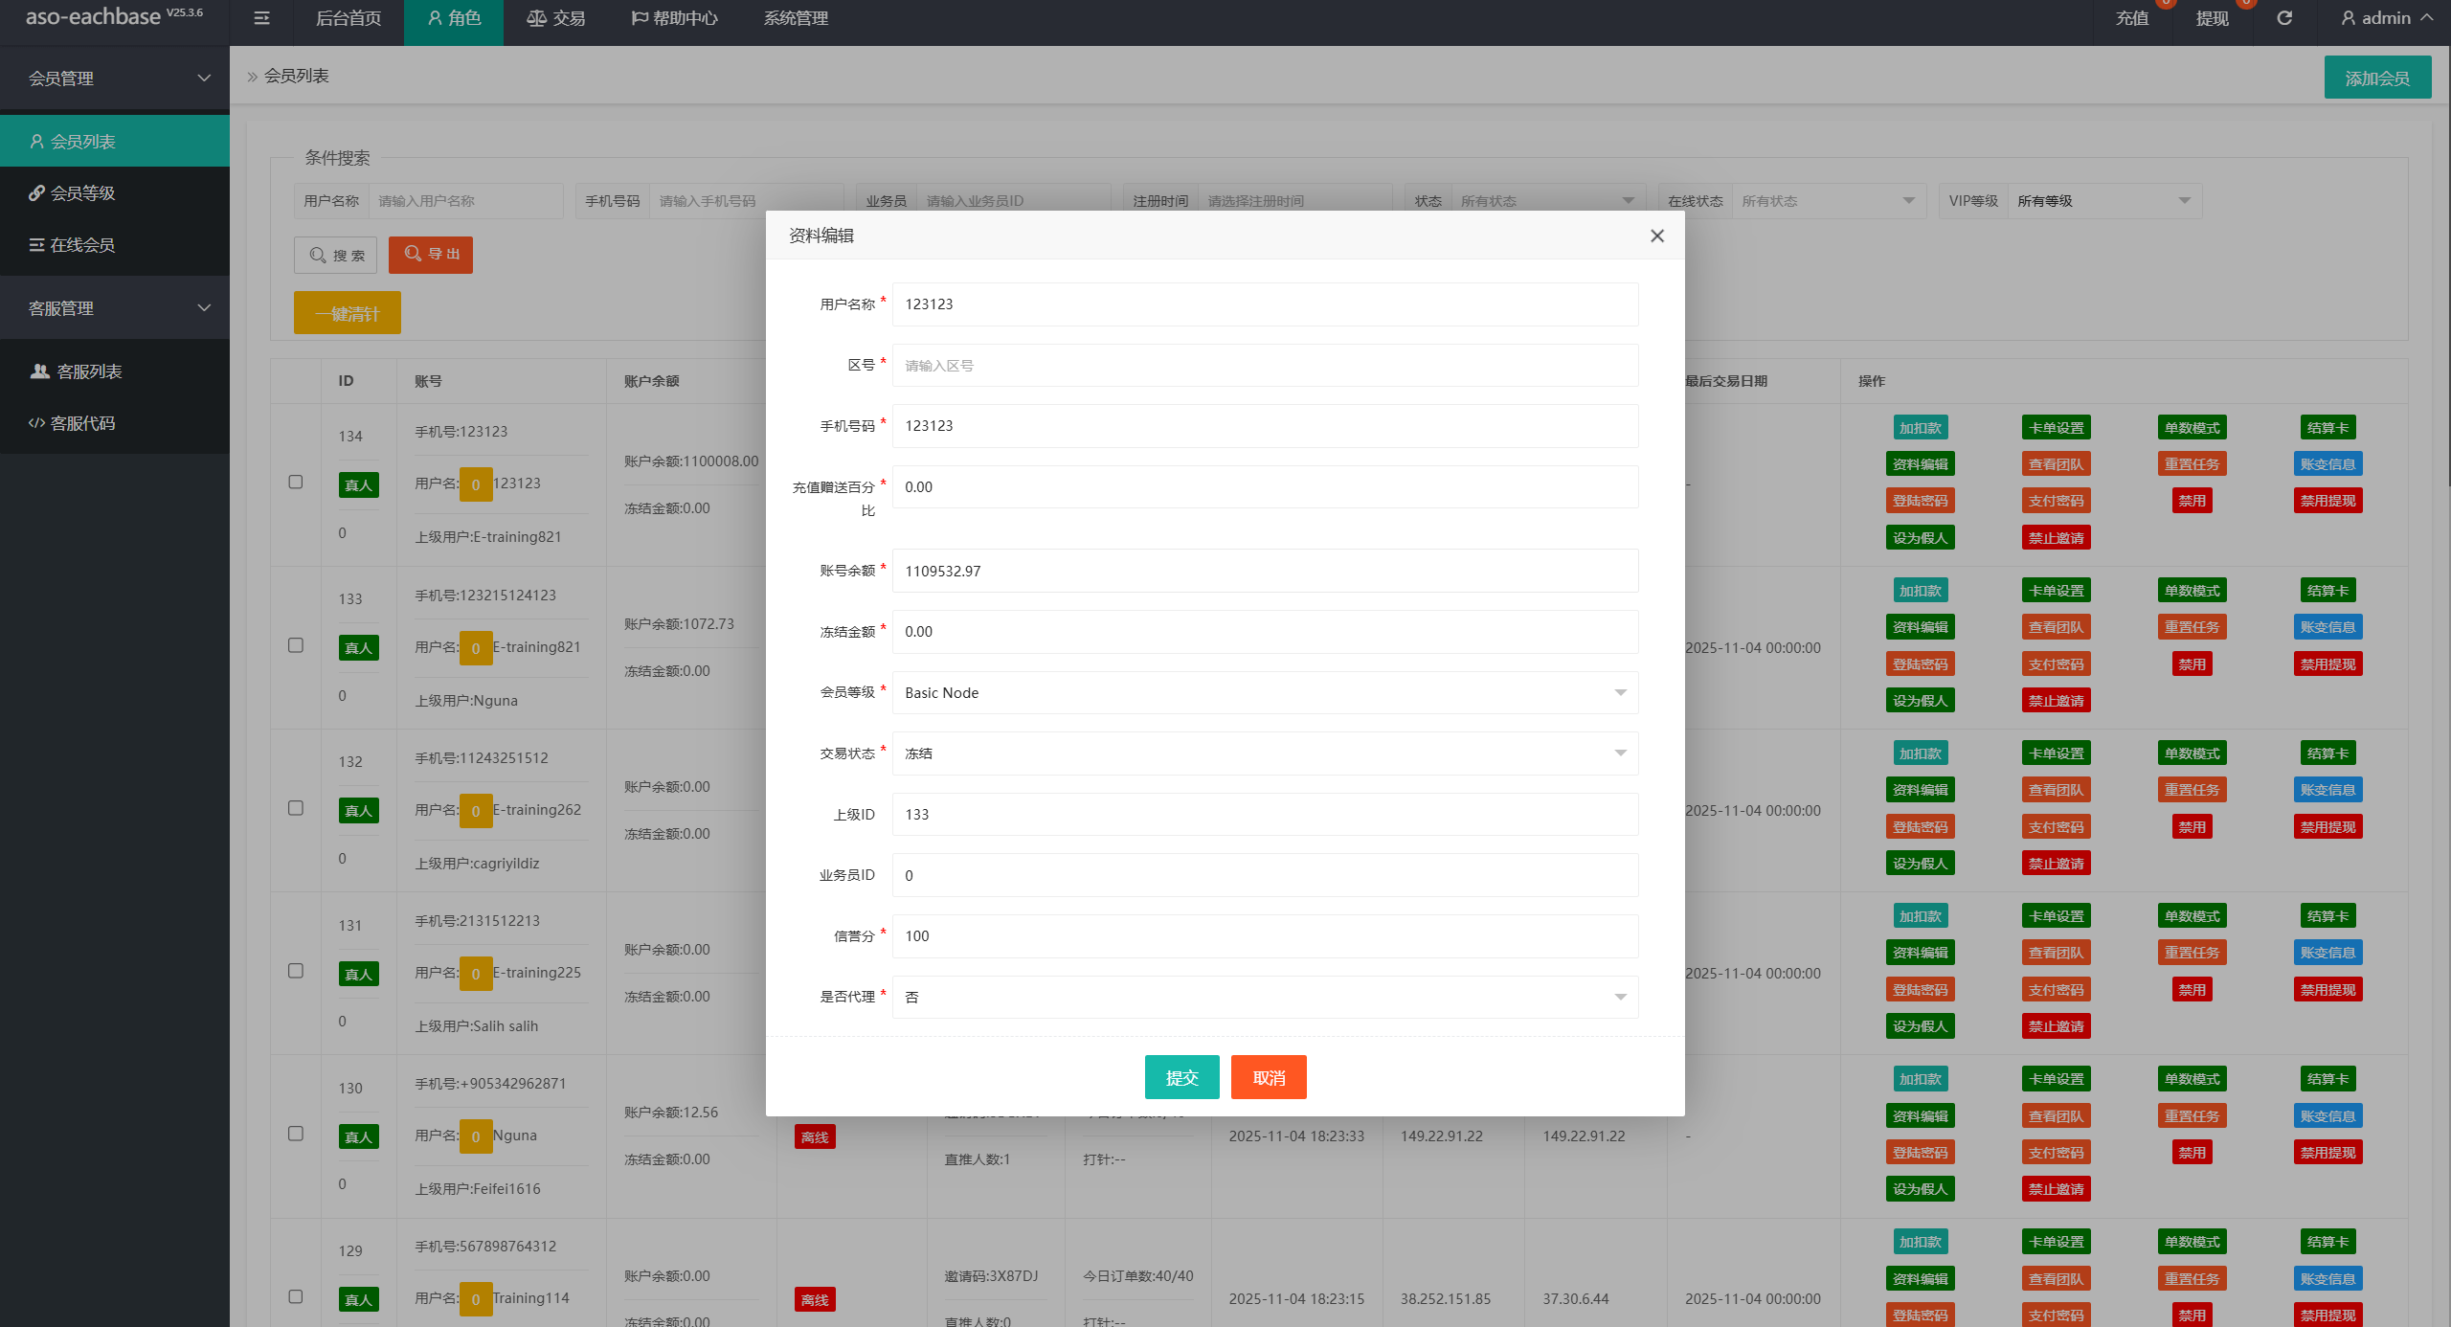This screenshot has height=1327, width=2451.
Task: Open the 是否代理 dropdown
Action: click(x=1265, y=998)
